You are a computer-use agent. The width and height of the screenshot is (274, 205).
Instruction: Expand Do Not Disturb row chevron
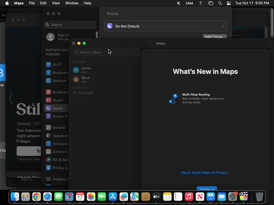click(223, 26)
